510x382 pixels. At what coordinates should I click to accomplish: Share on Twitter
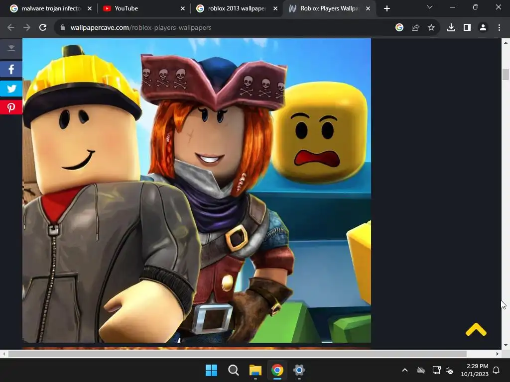tap(11, 89)
